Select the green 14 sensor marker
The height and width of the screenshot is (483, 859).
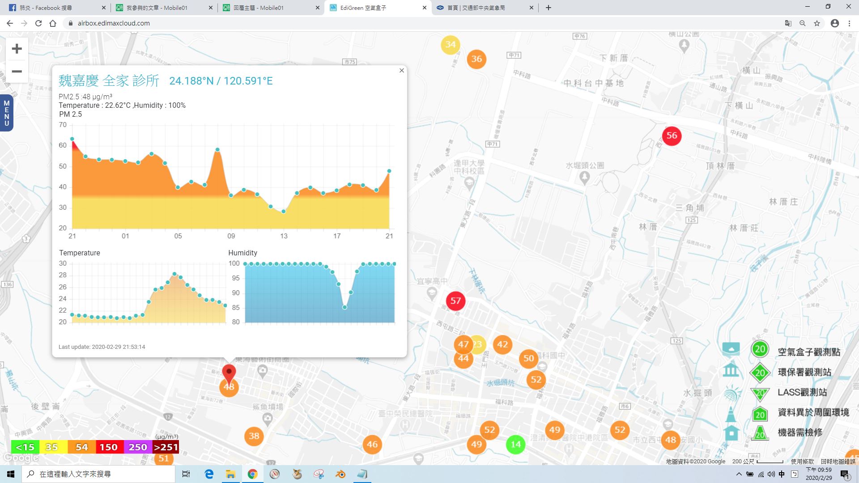[515, 445]
